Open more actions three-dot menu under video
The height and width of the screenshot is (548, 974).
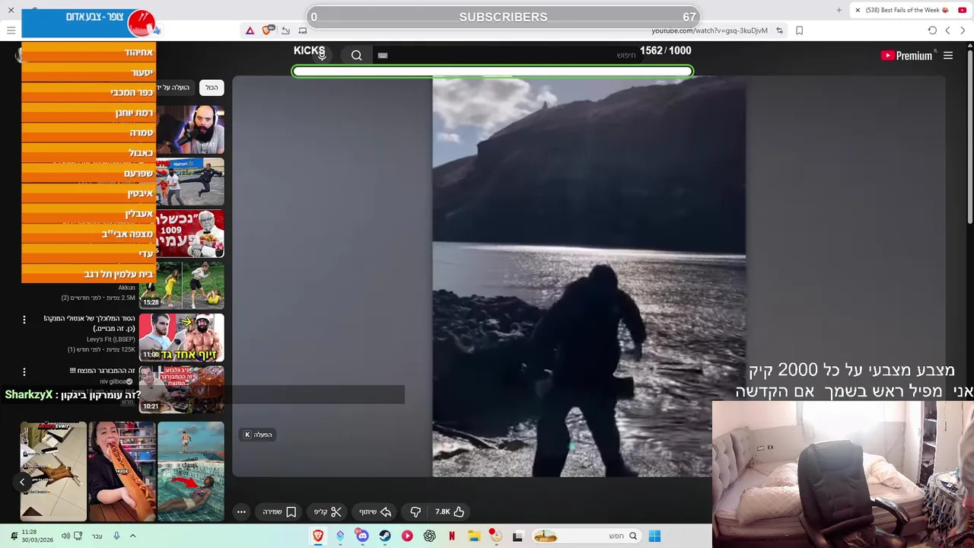click(241, 511)
